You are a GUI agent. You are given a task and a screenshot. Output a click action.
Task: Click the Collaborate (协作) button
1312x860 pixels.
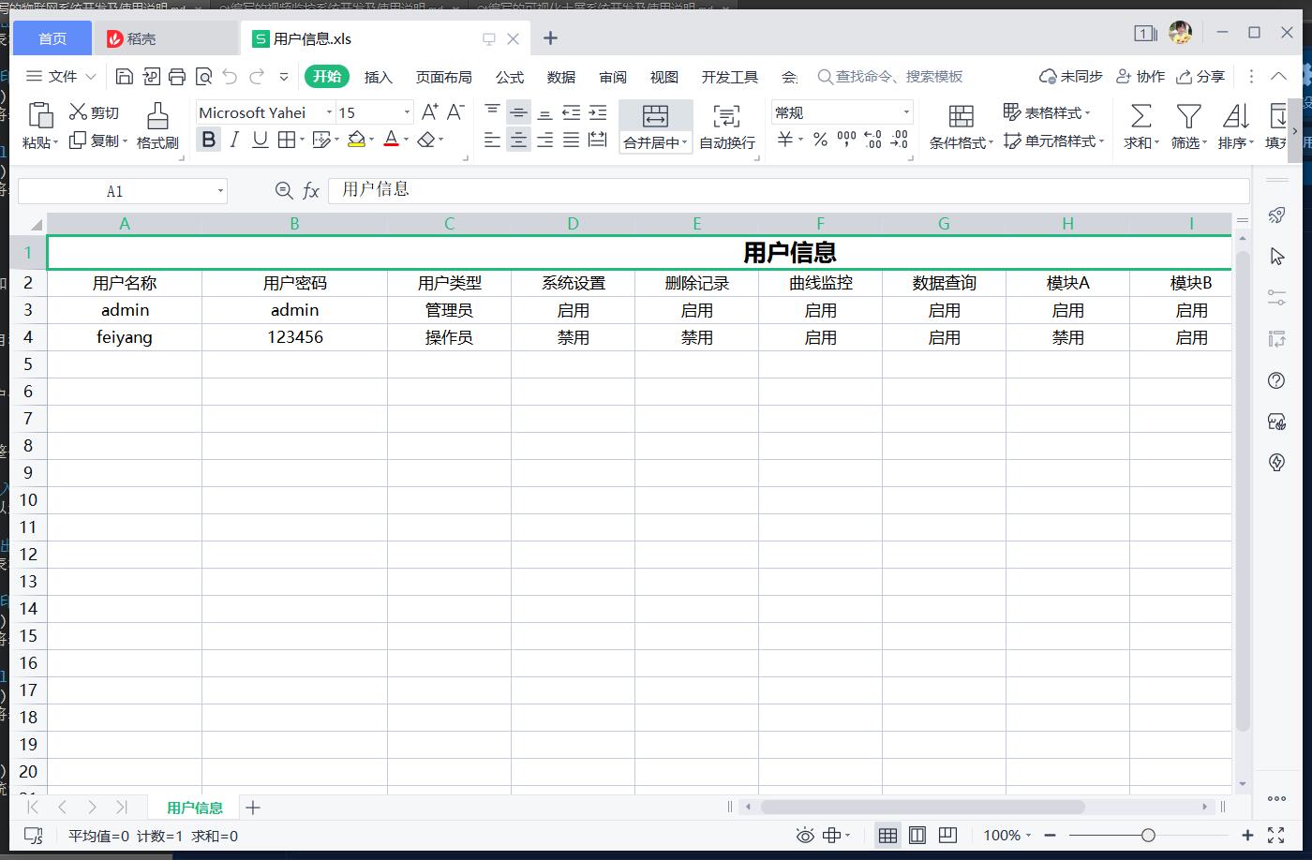pos(1141,77)
